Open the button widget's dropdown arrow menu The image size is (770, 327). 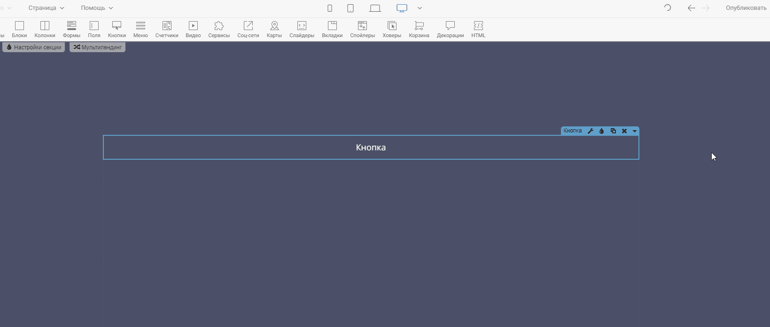(x=635, y=131)
